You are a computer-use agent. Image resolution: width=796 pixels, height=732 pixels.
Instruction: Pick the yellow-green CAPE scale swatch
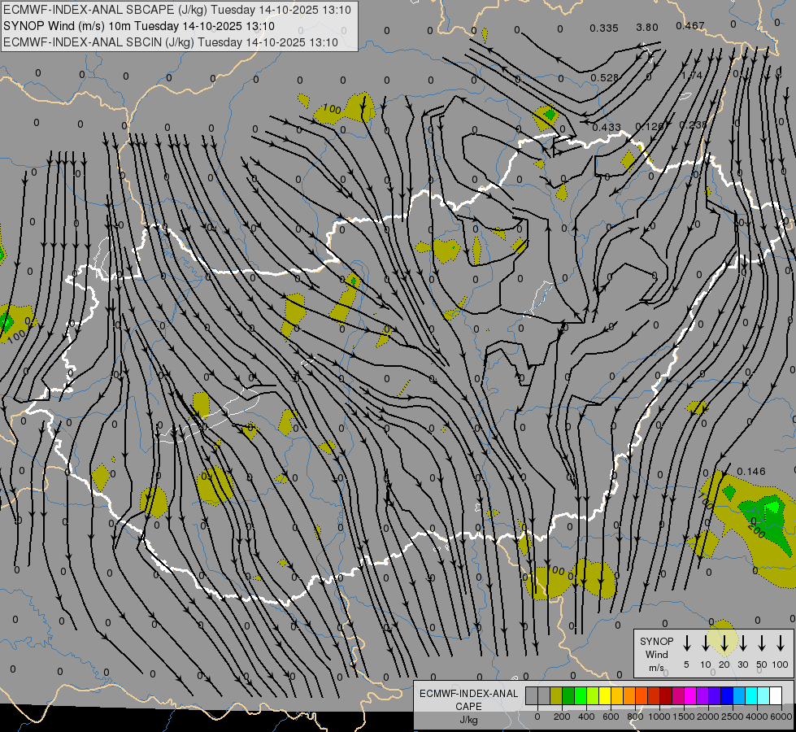593,695
